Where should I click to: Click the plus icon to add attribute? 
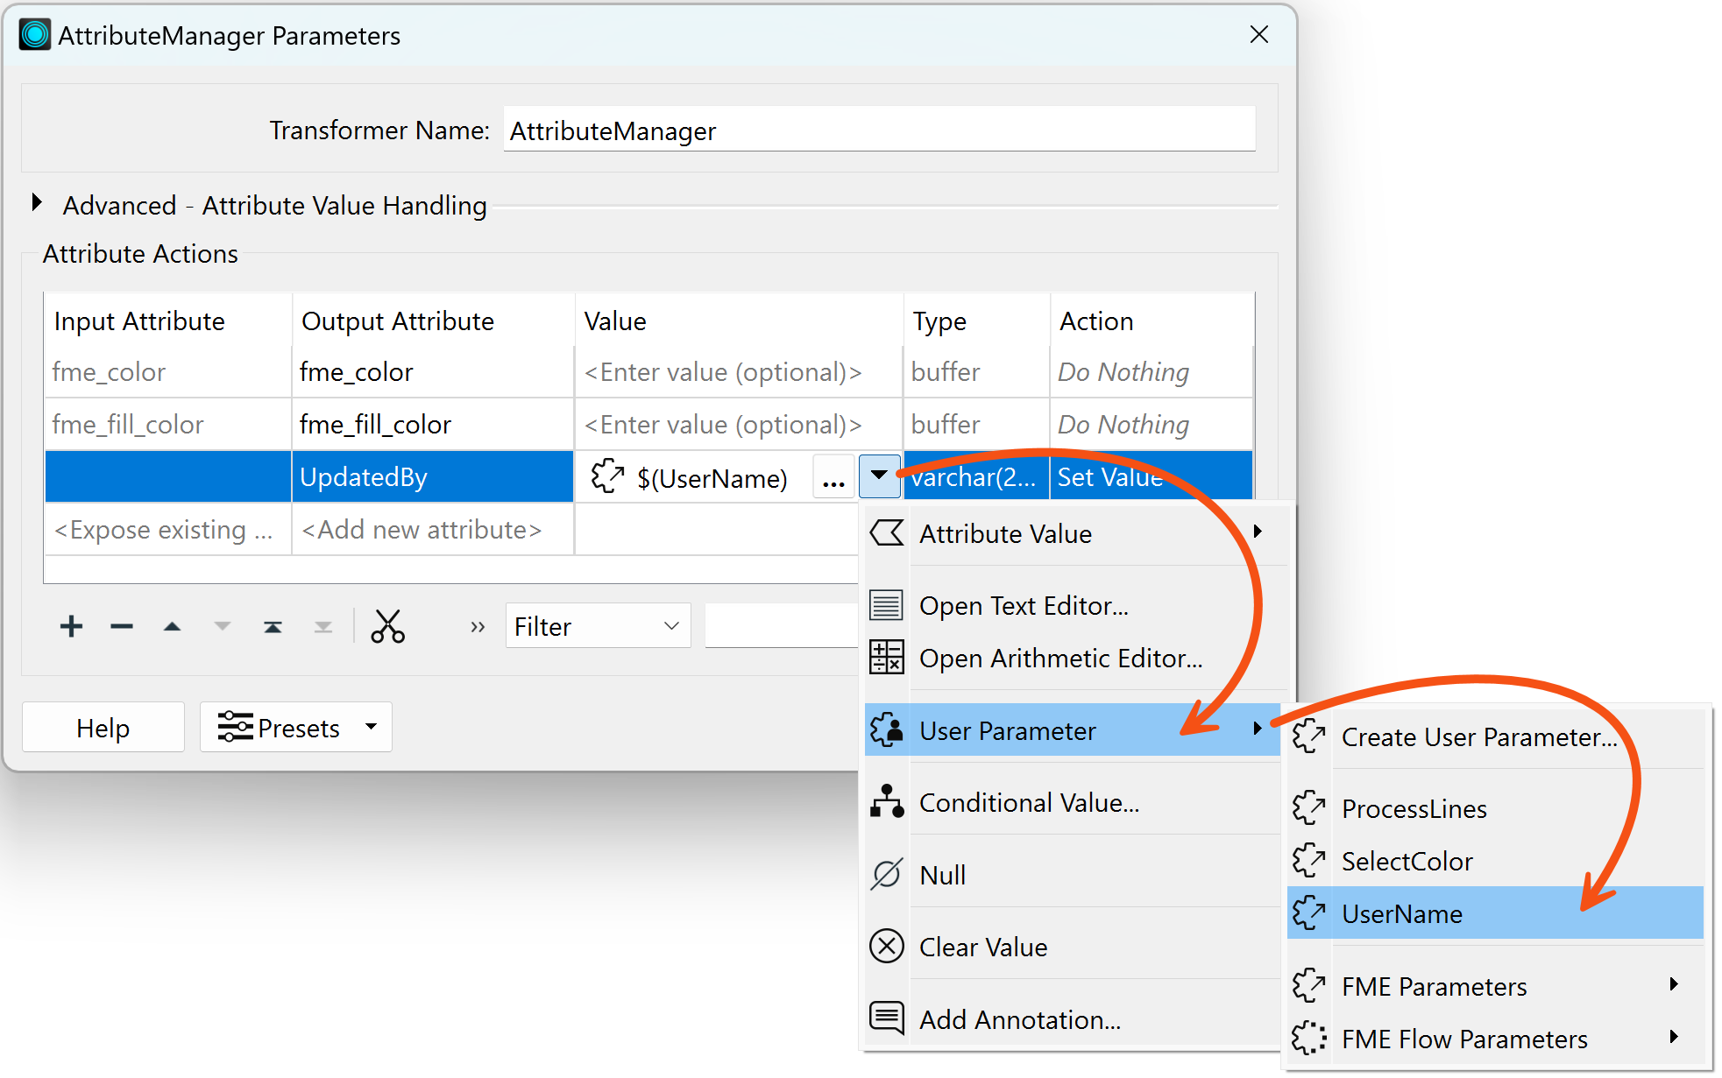click(71, 626)
